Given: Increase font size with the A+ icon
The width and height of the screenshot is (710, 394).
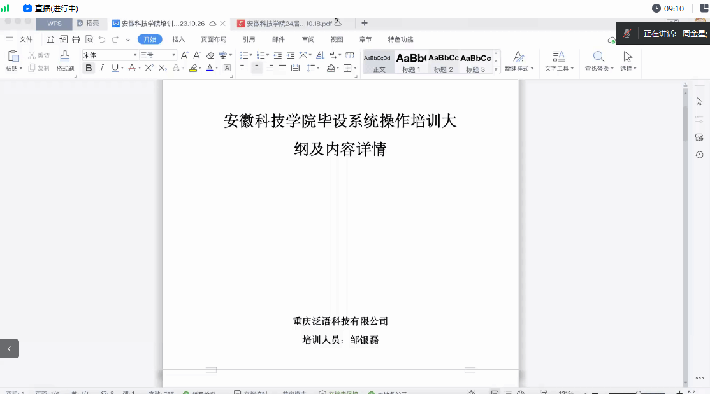Looking at the screenshot, I should 185,55.
